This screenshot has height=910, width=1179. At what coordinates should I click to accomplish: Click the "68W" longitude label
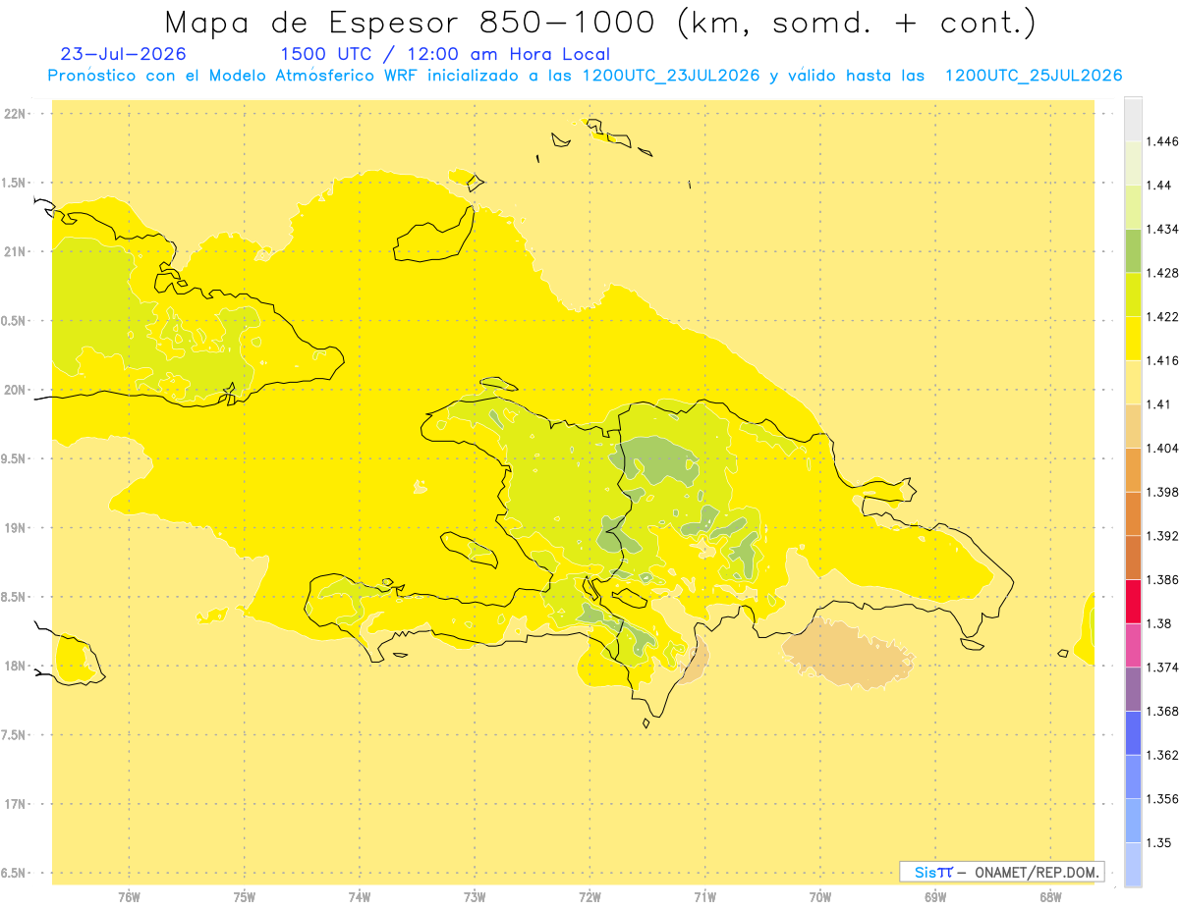tap(1050, 896)
